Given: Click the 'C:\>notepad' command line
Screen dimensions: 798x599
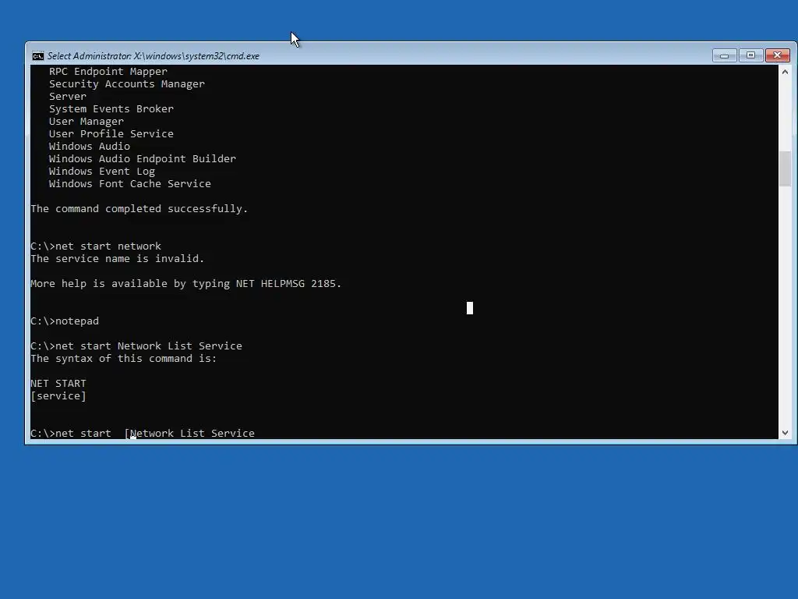Looking at the screenshot, I should point(65,321).
